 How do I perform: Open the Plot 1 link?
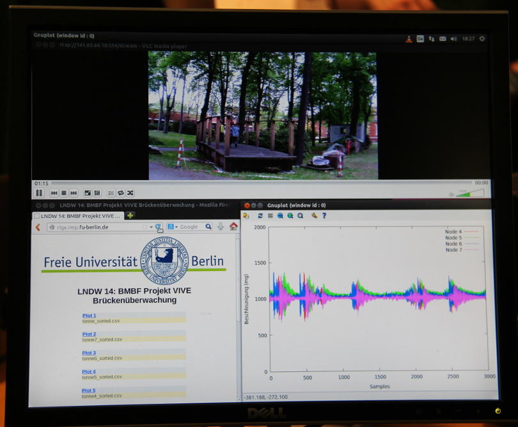89,316
